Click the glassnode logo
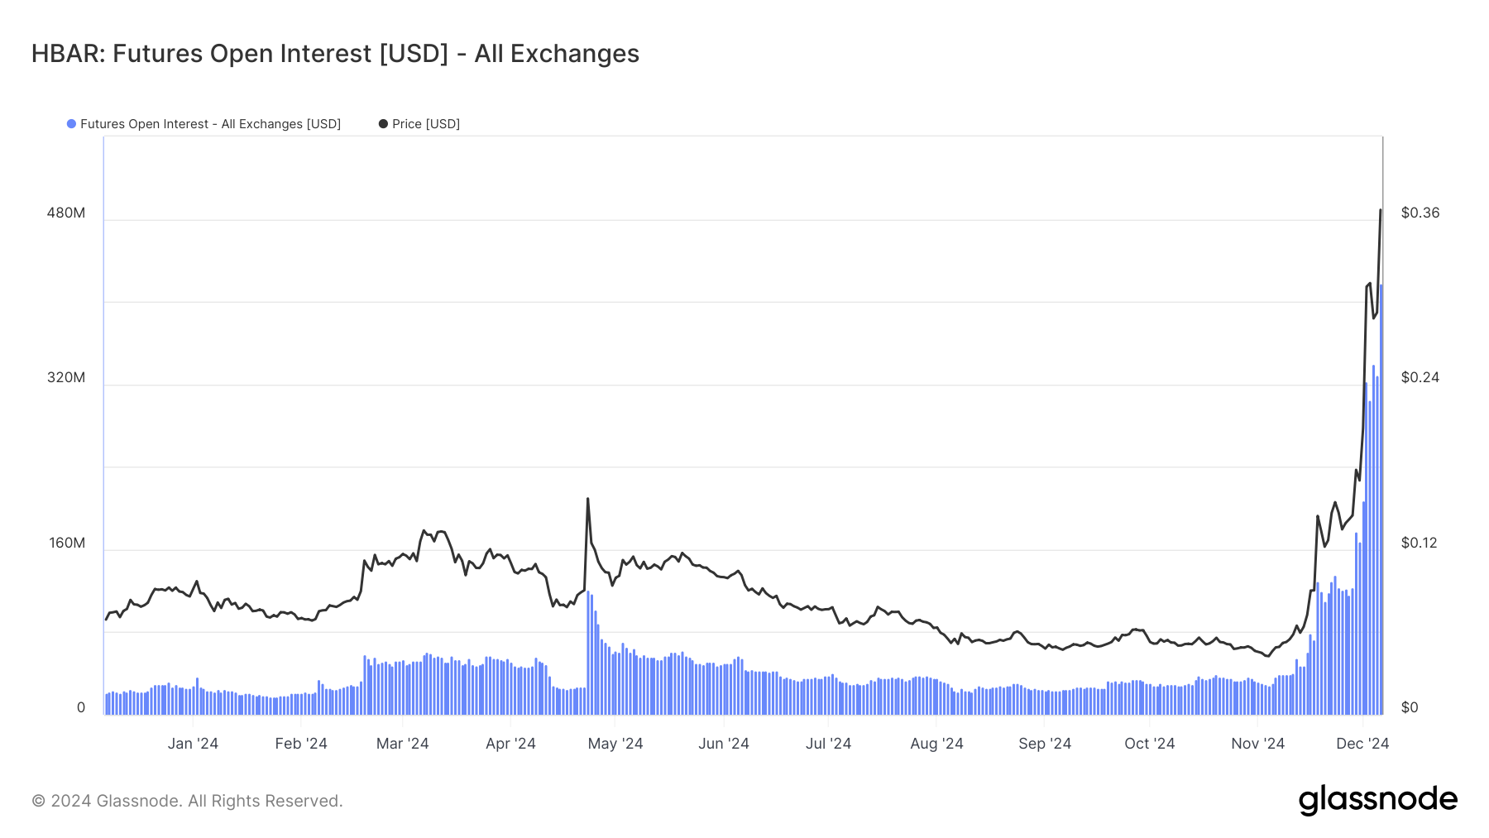 tap(1377, 800)
